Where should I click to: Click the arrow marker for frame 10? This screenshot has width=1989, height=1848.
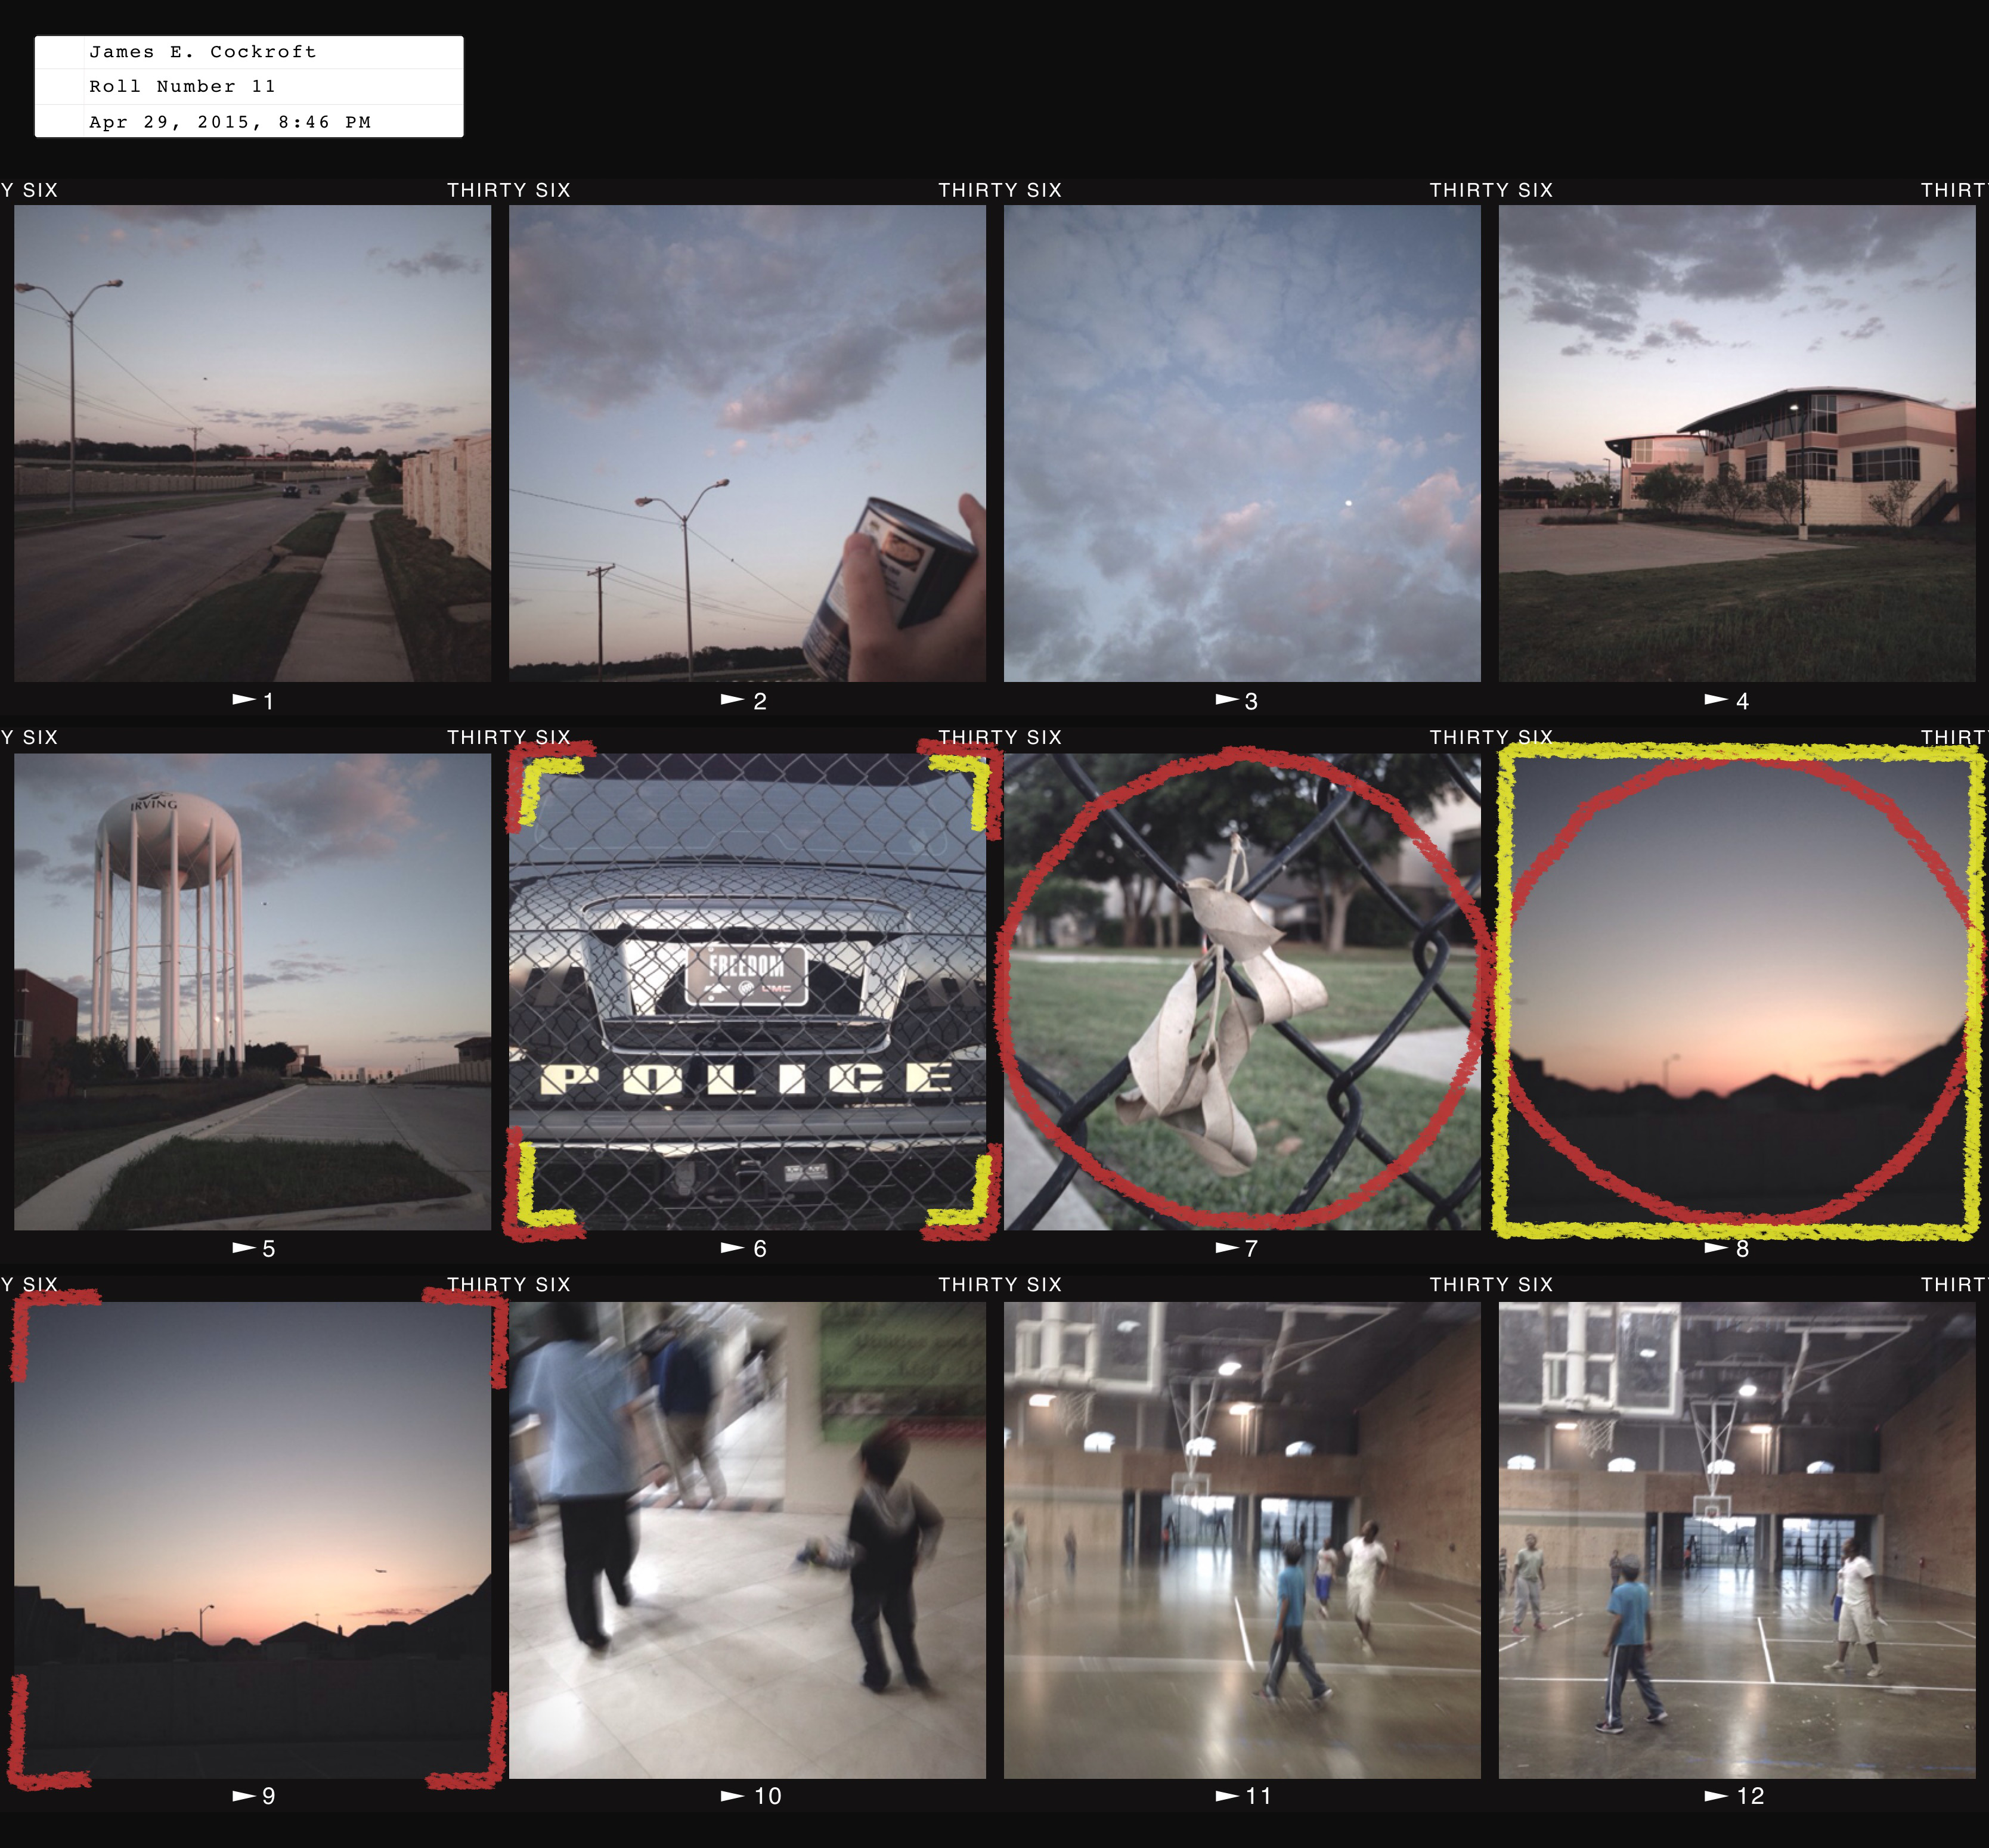coord(732,1795)
